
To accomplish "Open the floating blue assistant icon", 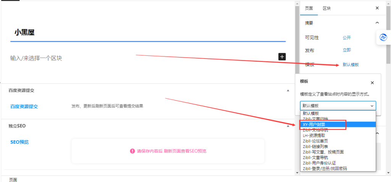I will tap(383, 38).
